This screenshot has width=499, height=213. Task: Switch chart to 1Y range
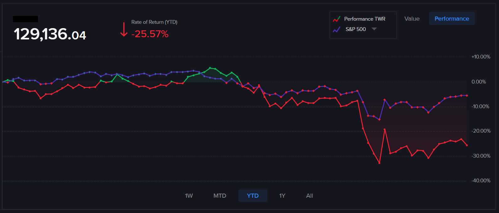tap(282, 196)
